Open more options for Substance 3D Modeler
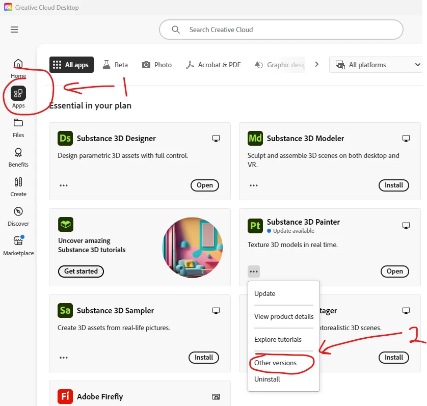Viewport: 427px width, 406px height. 254,185
